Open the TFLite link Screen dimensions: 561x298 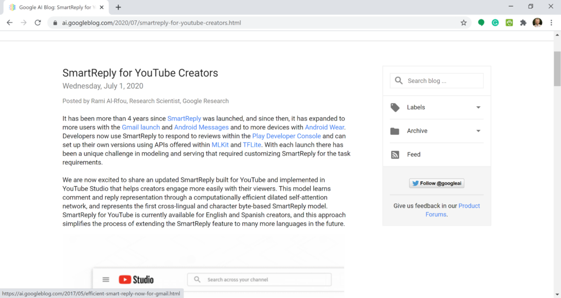[252, 145]
